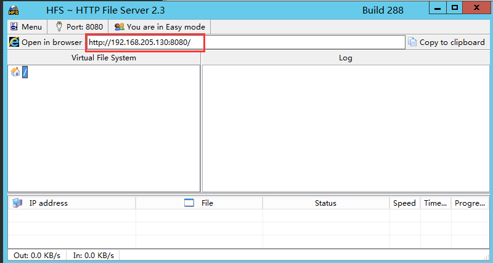The width and height of the screenshot is (493, 263).
Task: Maximize the HFS window
Action: coord(454,8)
